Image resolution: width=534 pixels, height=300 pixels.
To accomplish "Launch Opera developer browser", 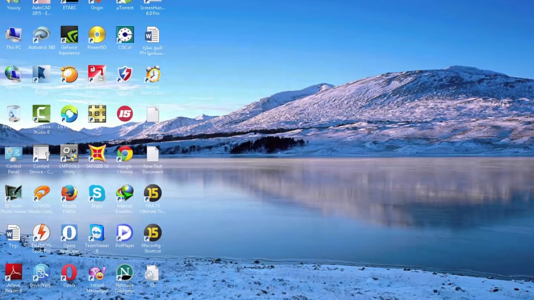I will (69, 239).
